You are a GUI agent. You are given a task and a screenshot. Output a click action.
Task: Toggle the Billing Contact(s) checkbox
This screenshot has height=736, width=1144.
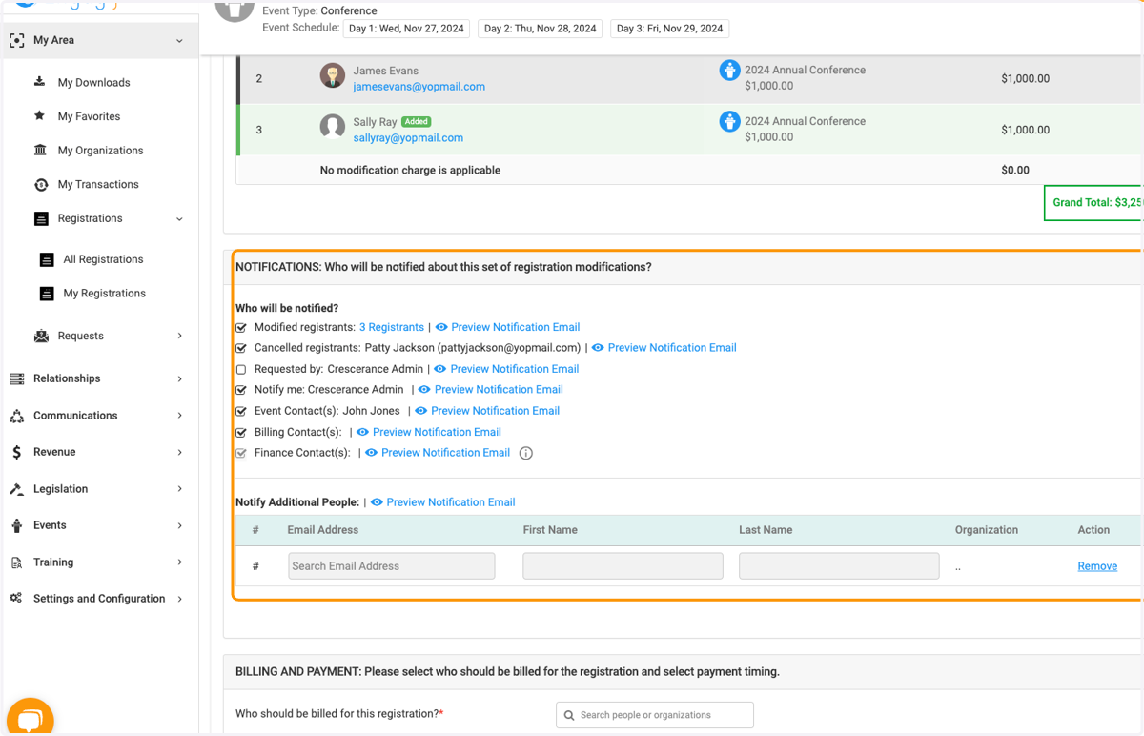tap(241, 433)
